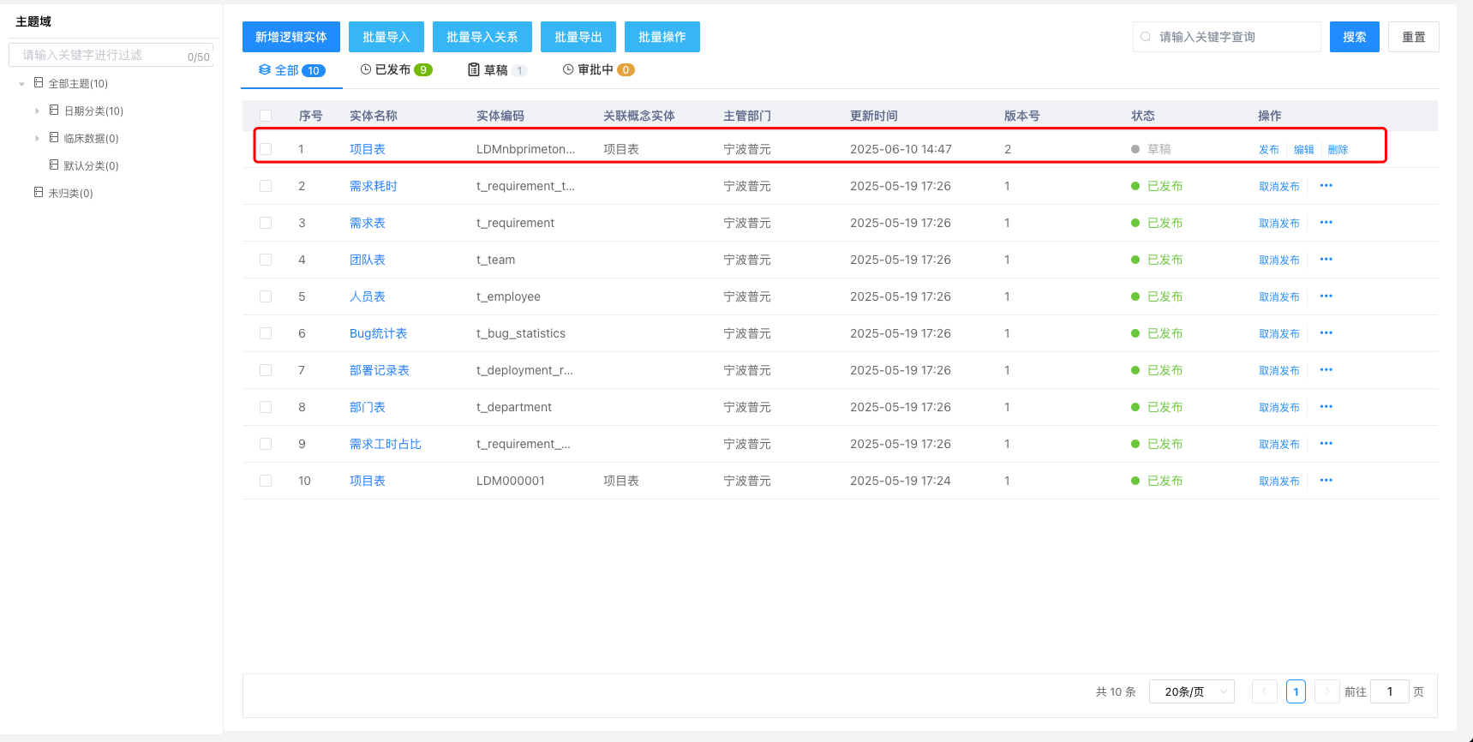
Task: Click the search magnifier icon in keyword field
Action: 1146,37
